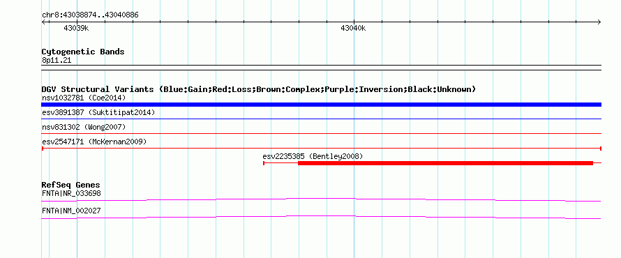
Task: Click the 8p11.21 cytogenetic band bar
Action: [x=321, y=68]
